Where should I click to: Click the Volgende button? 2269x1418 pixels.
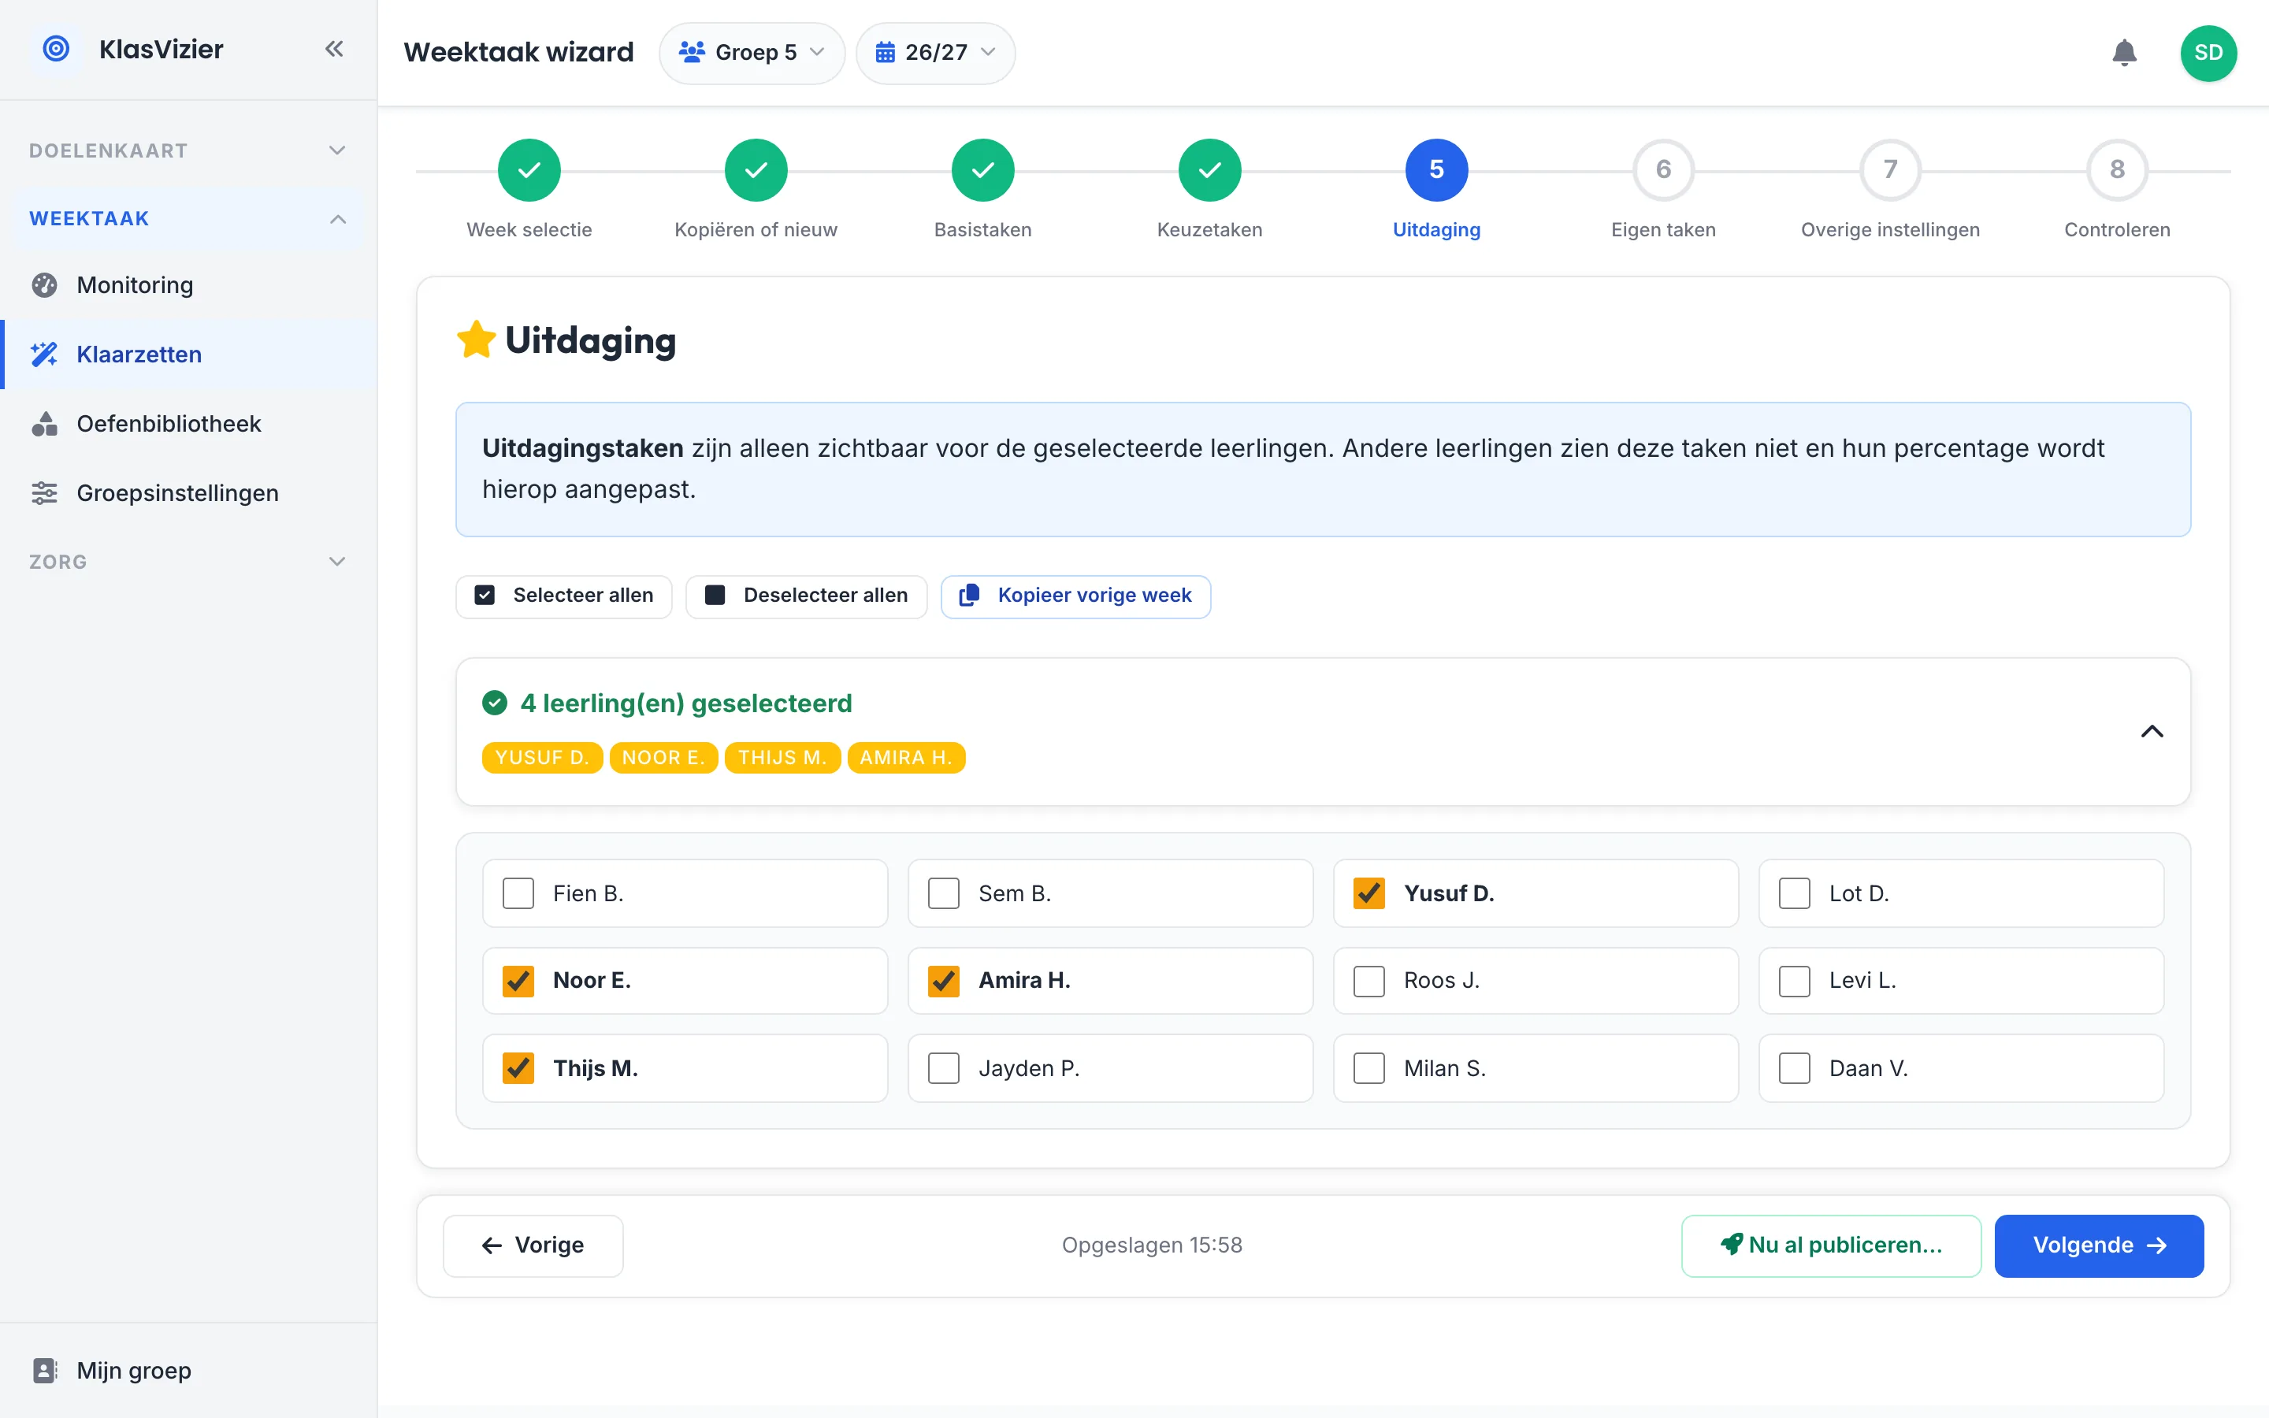(2098, 1245)
